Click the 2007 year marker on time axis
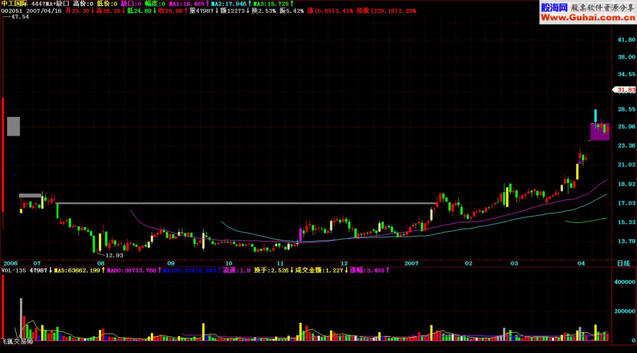Screen dimensions: 637x353 412,263
